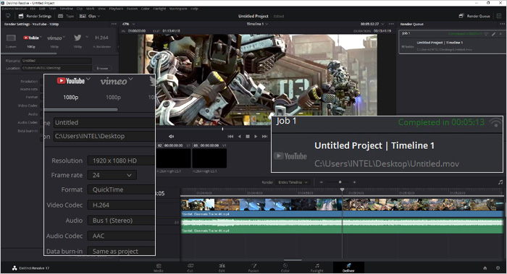
Task: Open Project Manager home icon
Action: [x=485, y=268]
